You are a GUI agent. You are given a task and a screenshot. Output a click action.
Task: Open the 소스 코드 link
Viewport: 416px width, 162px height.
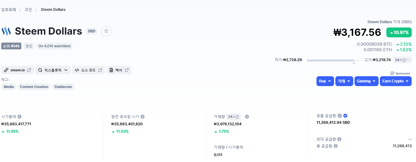[x=88, y=70]
